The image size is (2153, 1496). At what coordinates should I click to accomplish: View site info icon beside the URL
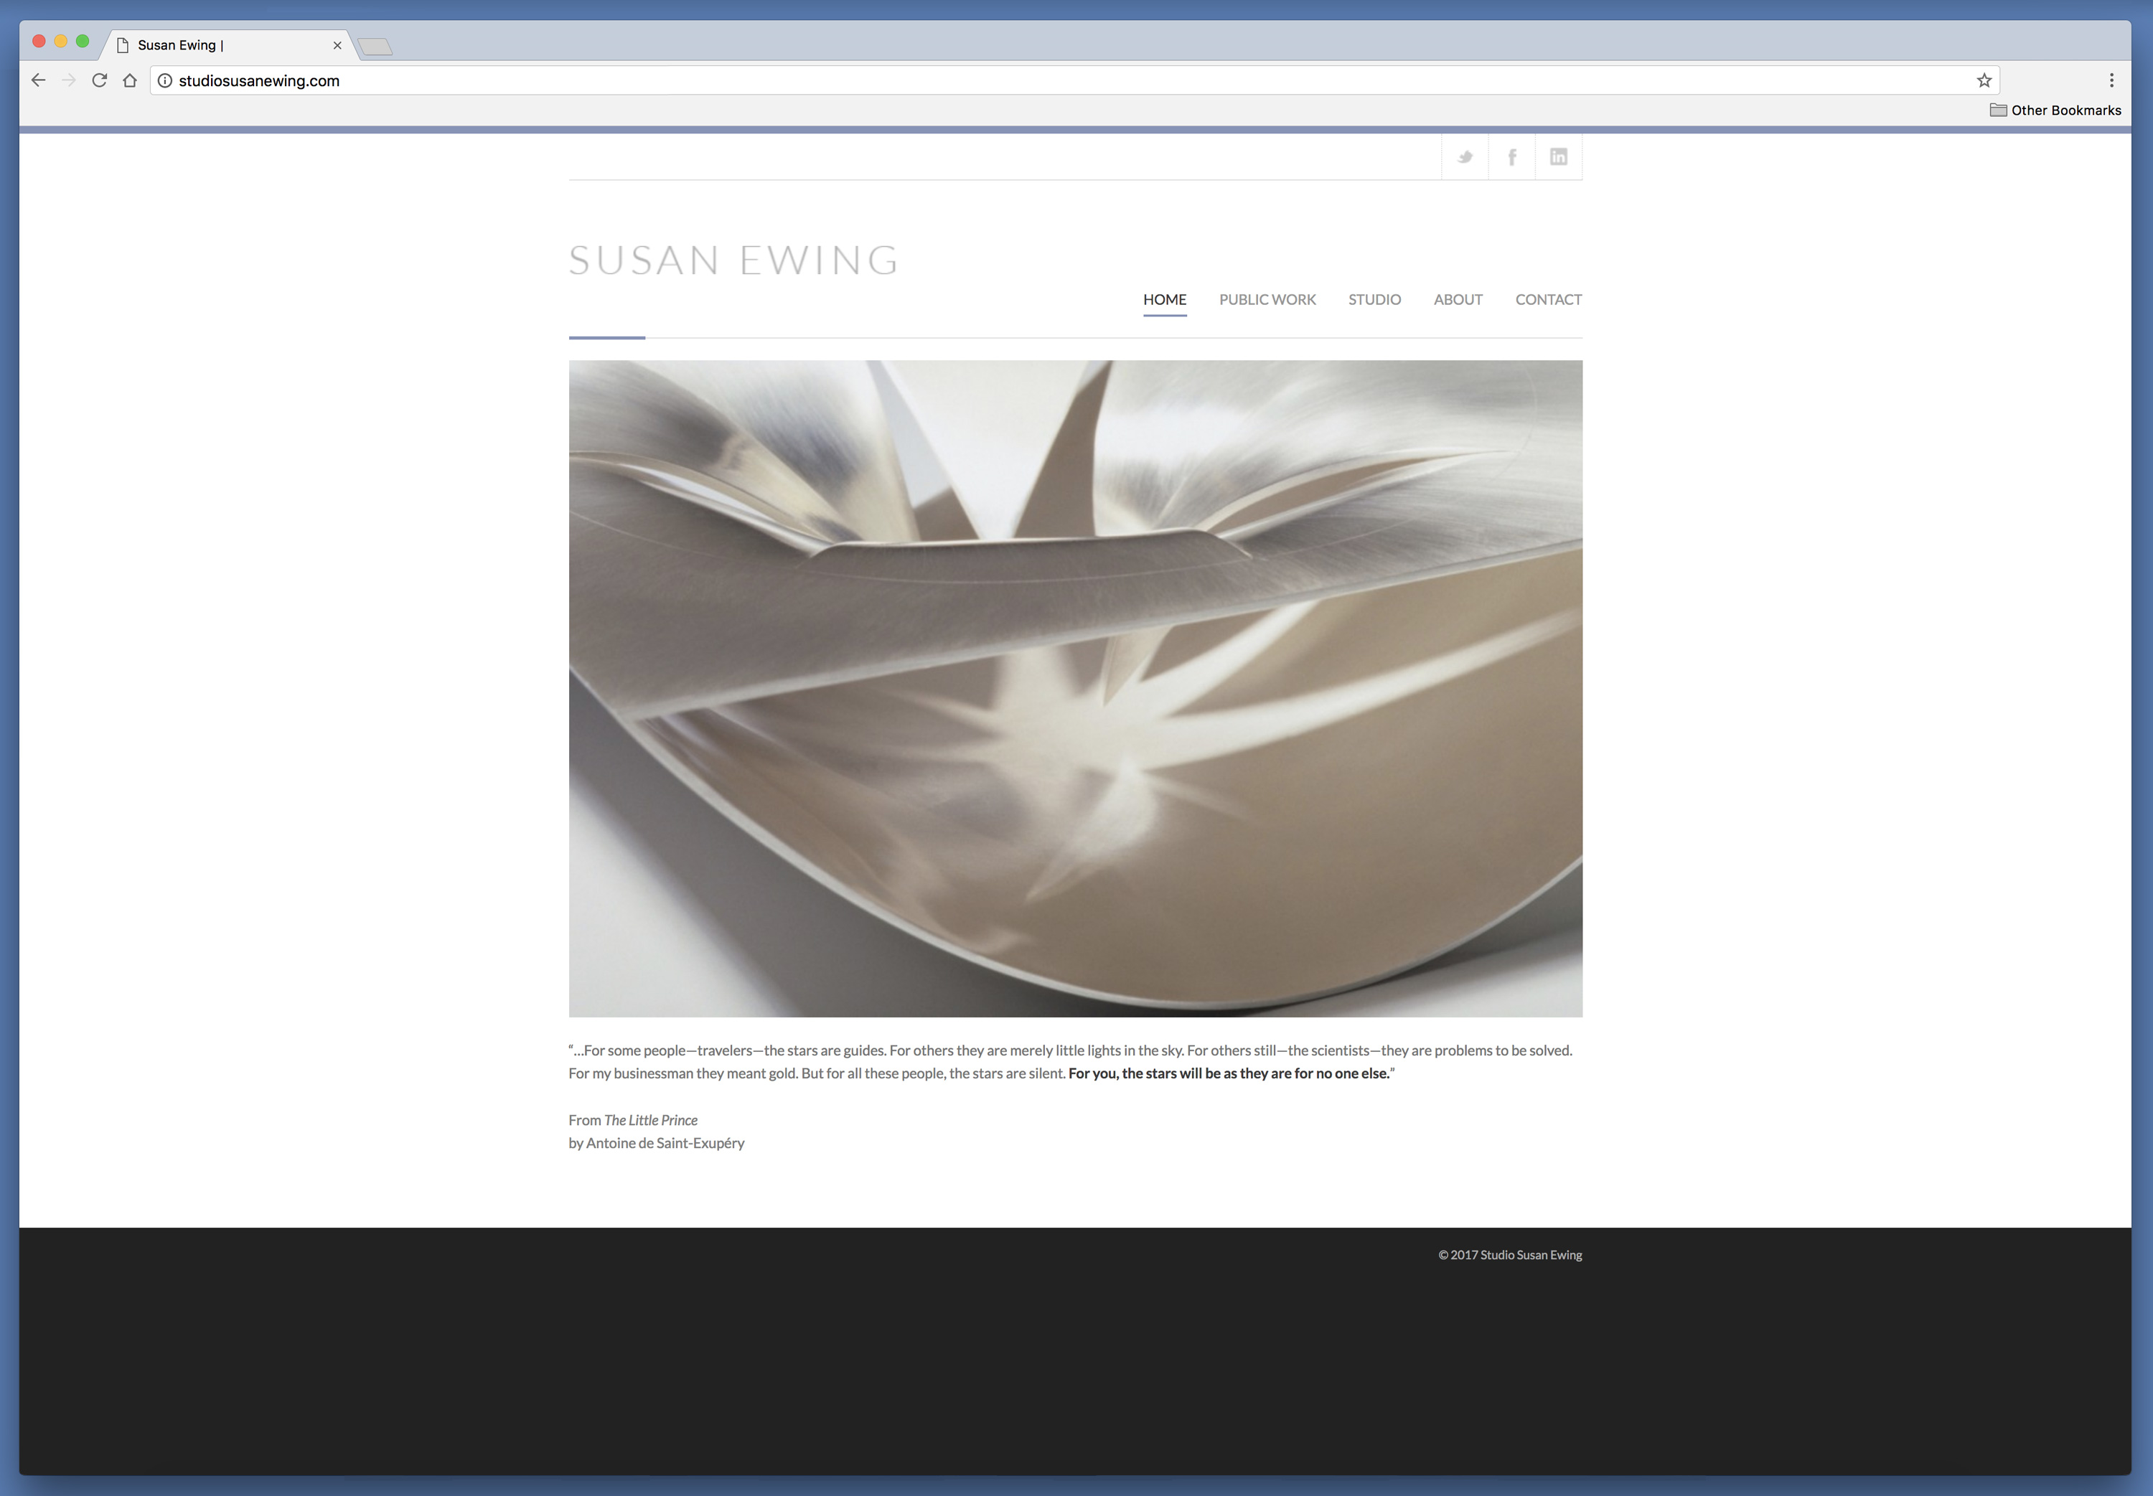[165, 80]
